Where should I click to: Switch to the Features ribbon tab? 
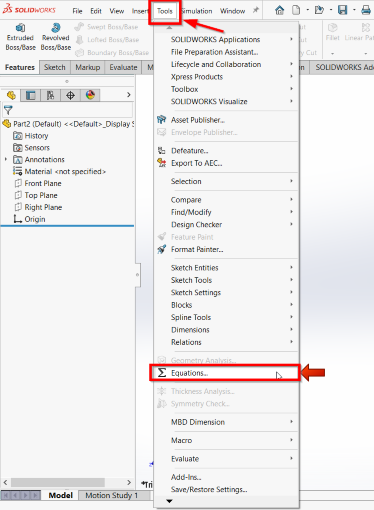click(20, 67)
